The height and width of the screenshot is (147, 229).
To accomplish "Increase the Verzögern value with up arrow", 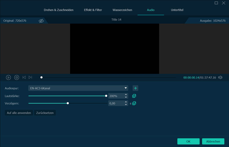I will (126, 102).
